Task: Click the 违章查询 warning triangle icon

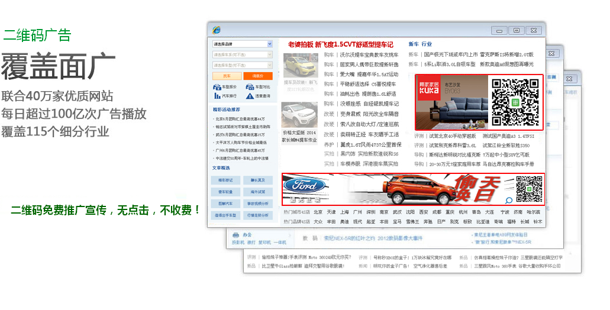Action: pyautogui.click(x=250, y=96)
